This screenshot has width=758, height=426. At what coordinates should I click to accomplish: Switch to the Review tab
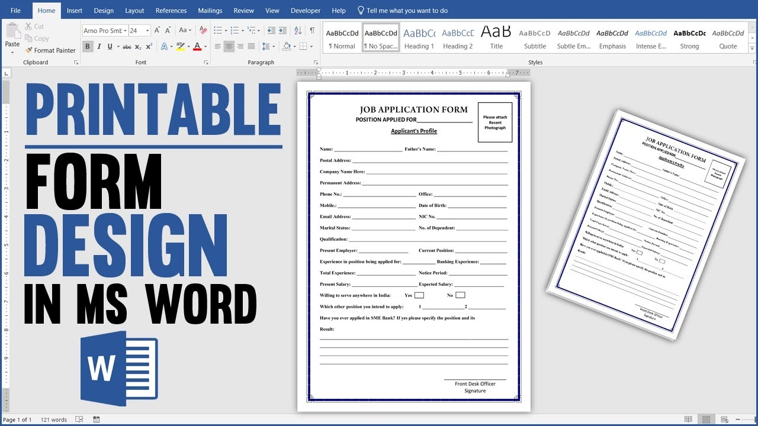click(243, 11)
